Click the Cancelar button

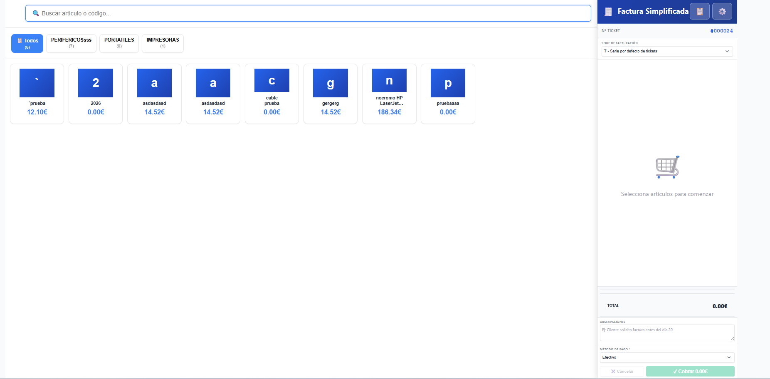pos(622,371)
